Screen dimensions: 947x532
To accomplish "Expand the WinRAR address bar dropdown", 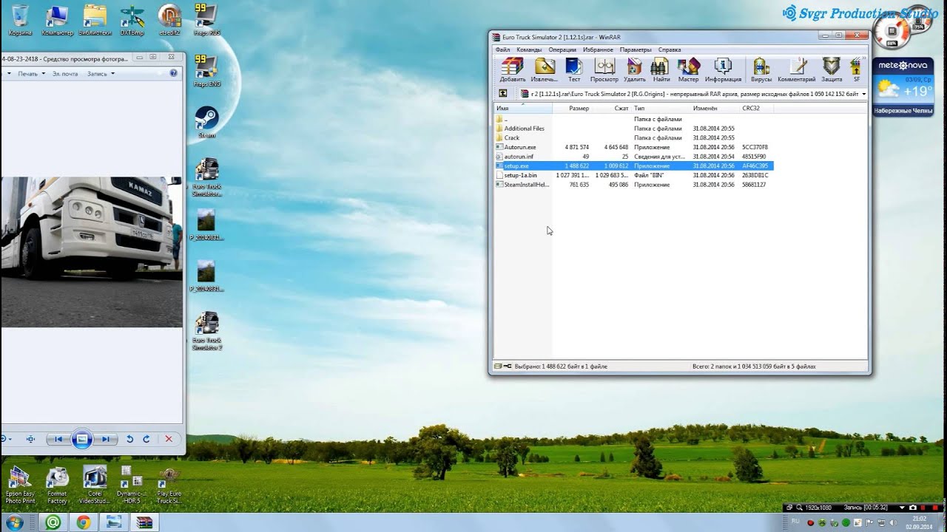I will (x=863, y=94).
